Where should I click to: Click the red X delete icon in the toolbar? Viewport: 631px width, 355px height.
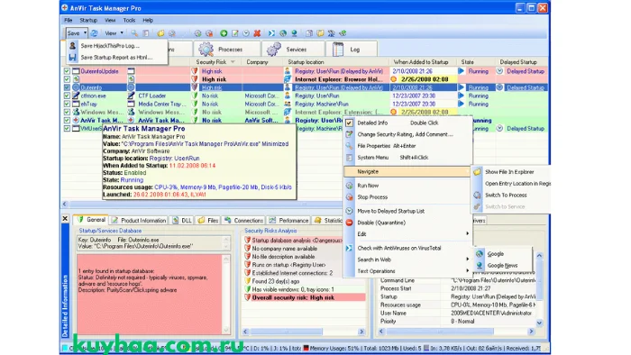(257, 33)
